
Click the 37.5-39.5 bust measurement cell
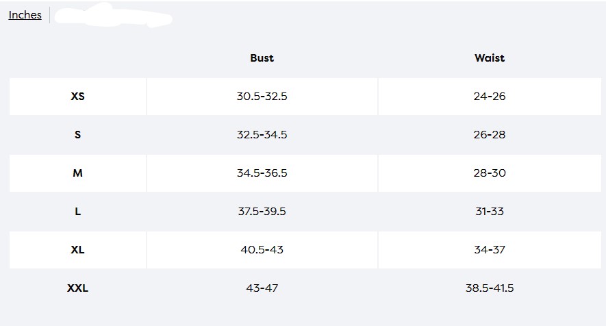tap(262, 212)
